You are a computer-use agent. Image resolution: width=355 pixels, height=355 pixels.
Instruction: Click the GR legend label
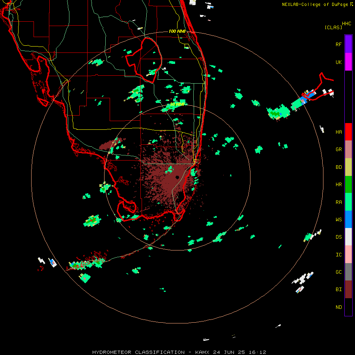click(338, 149)
